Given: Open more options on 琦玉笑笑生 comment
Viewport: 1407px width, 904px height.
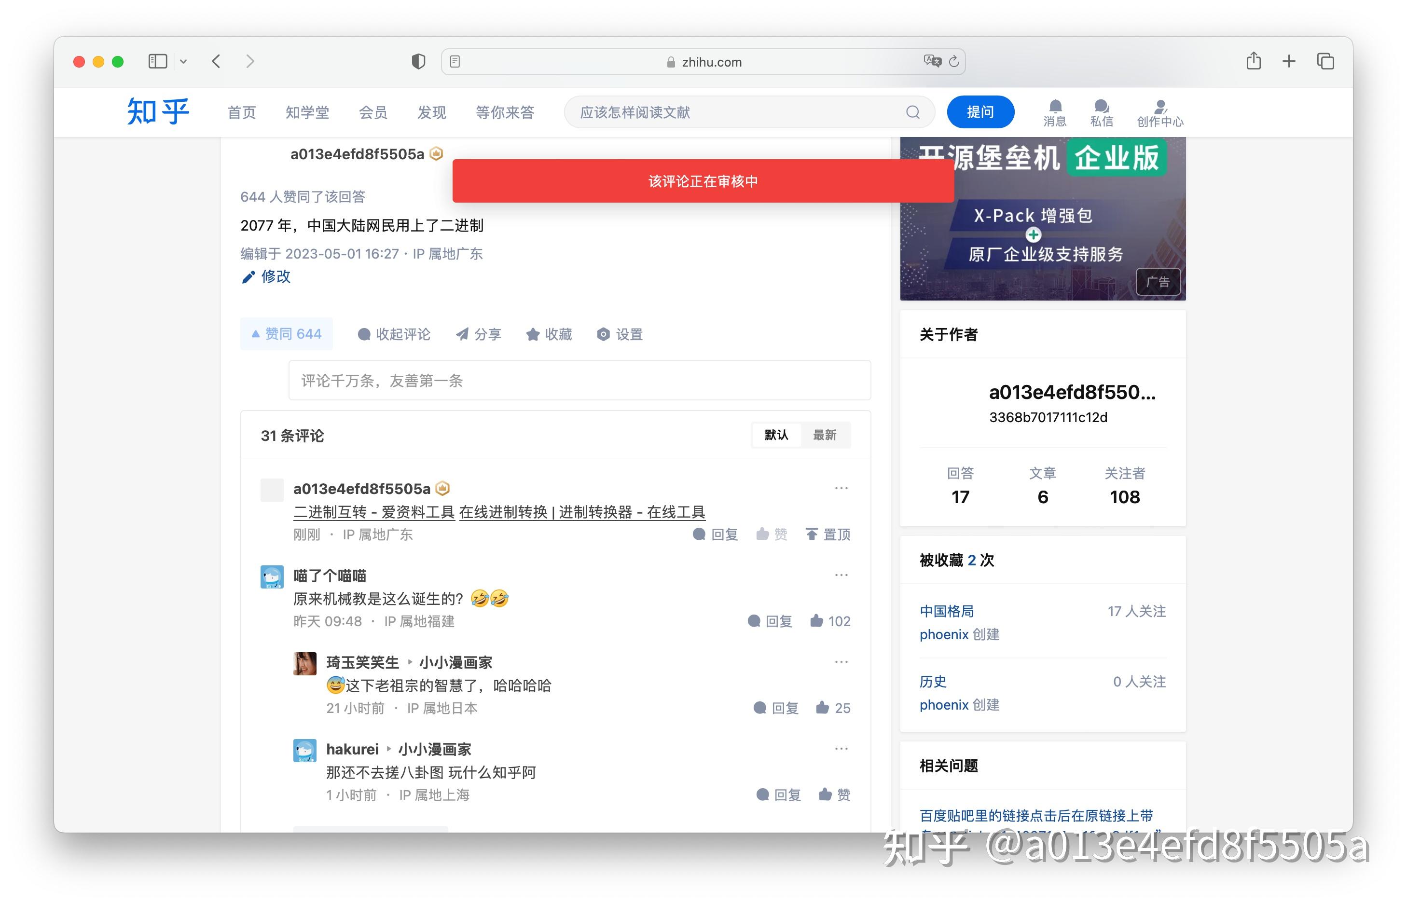Looking at the screenshot, I should pos(841,662).
